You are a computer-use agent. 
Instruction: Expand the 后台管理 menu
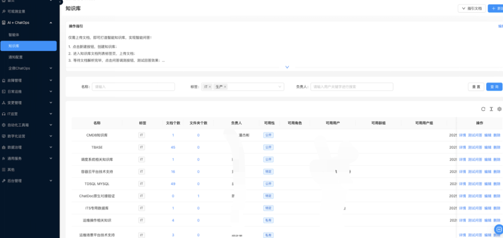(51, 181)
